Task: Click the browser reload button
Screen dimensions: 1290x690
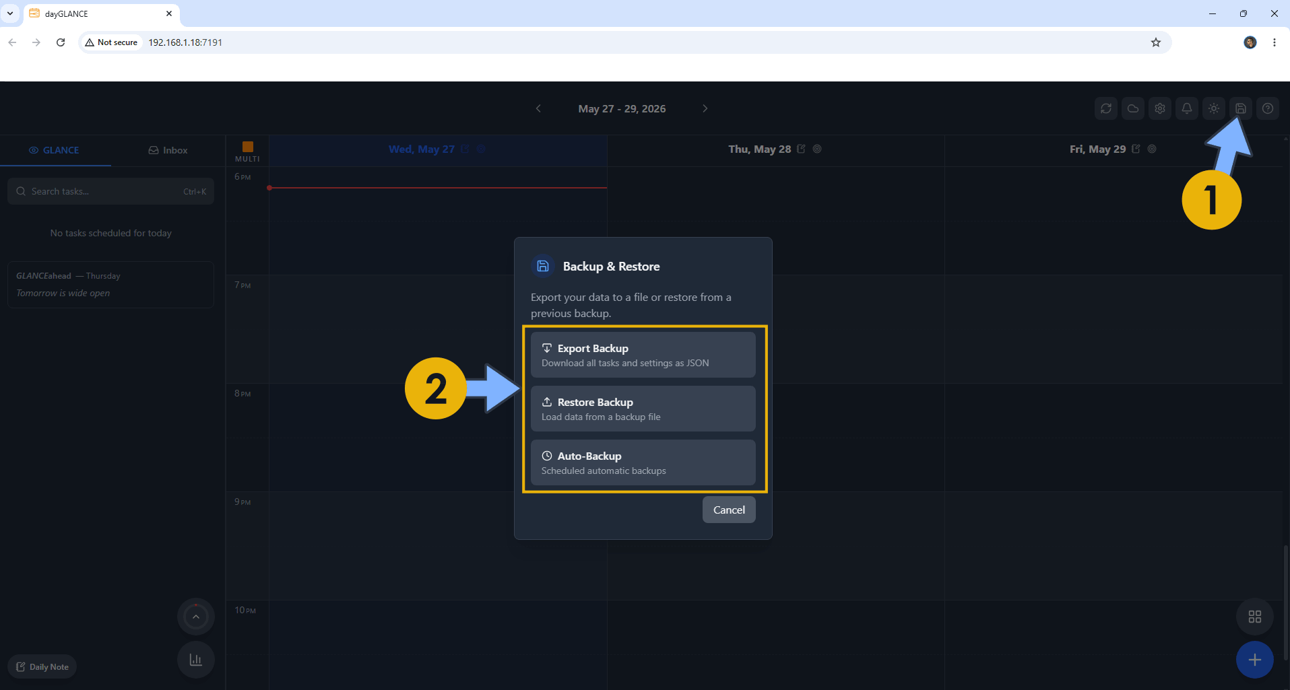Action: (61, 42)
